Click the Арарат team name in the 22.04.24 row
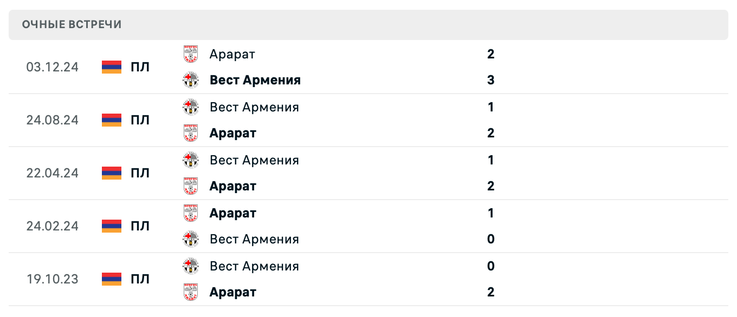The width and height of the screenshot is (737, 317). click(232, 186)
